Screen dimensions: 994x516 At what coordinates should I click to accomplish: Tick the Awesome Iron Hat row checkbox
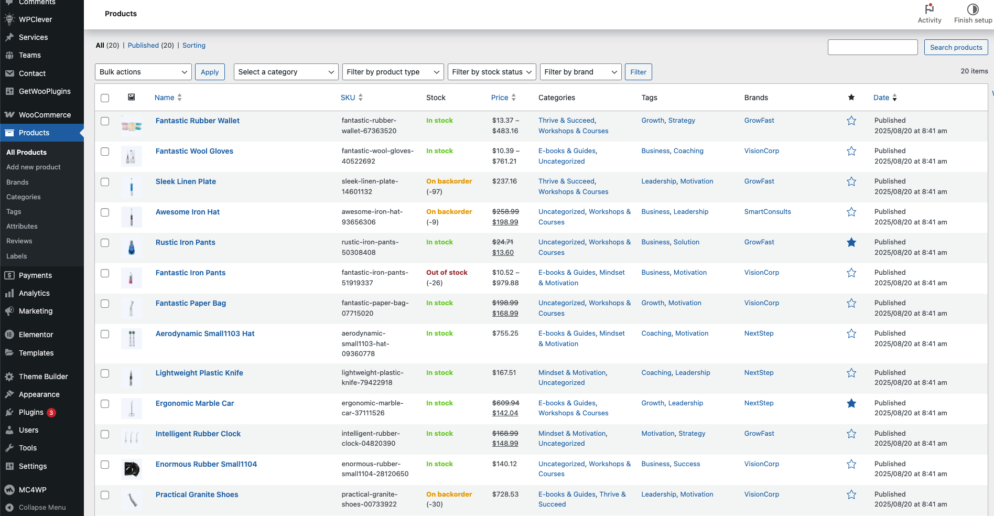click(x=105, y=212)
